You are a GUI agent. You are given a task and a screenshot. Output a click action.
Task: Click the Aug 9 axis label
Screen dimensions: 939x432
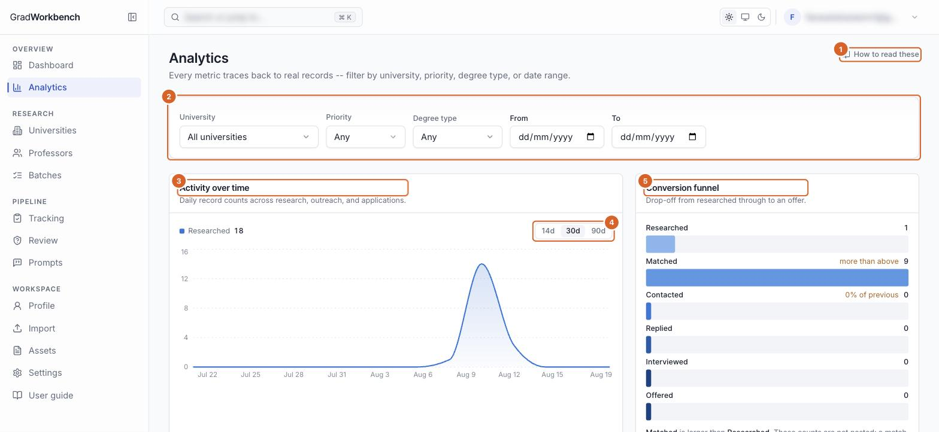coord(466,375)
